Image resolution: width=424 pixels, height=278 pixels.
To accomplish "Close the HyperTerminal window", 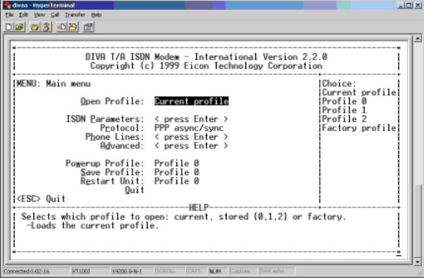I will point(418,5).
